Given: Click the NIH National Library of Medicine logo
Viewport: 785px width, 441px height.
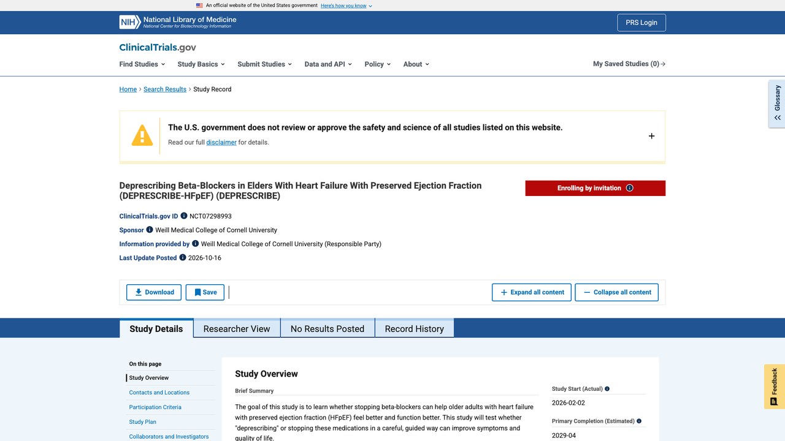Looking at the screenshot, I should click(x=178, y=23).
